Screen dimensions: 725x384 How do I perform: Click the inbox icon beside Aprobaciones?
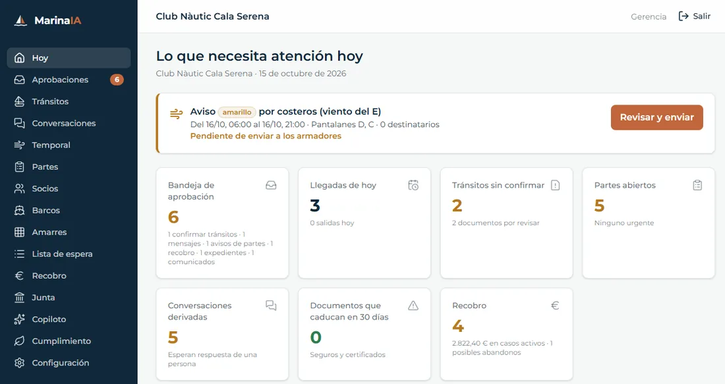19,80
